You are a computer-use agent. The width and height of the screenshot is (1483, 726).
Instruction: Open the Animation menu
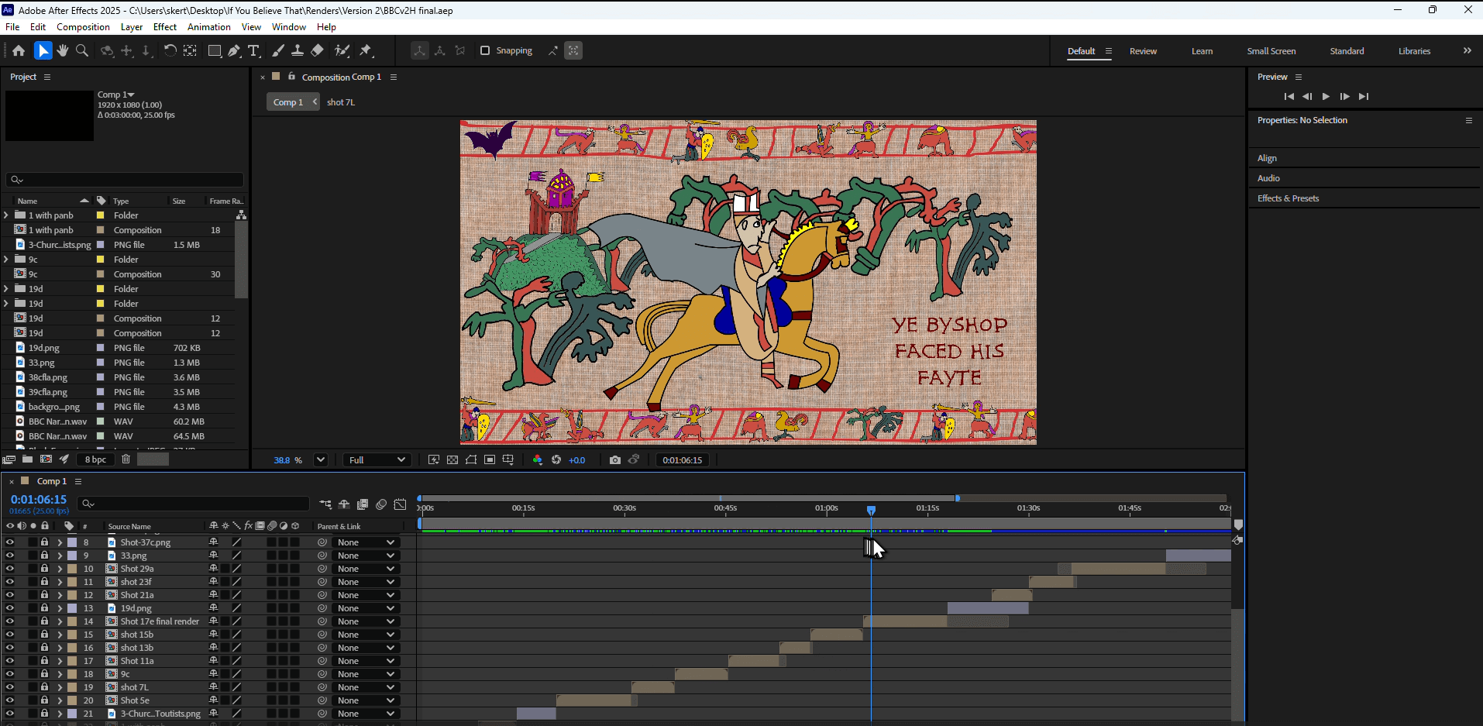209,26
